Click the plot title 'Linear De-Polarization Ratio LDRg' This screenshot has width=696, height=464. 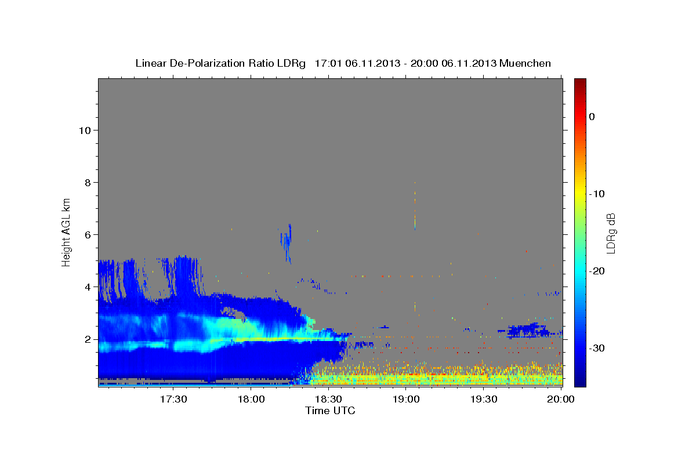[x=220, y=63]
